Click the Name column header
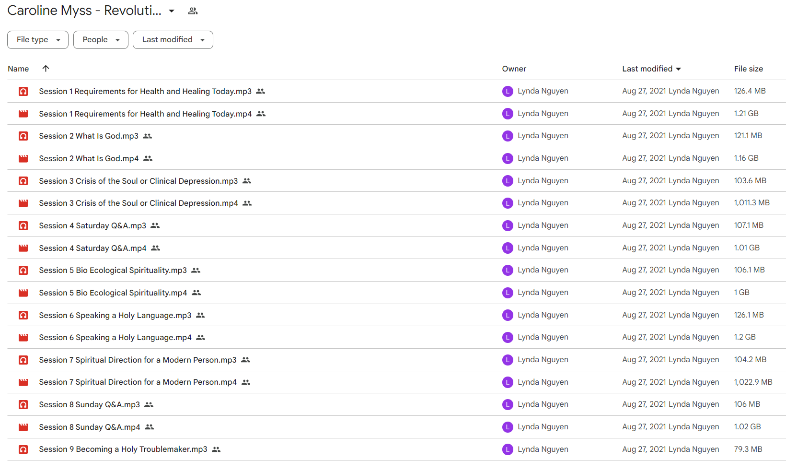 (18, 69)
